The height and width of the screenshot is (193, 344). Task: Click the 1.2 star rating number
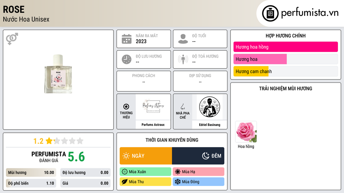[38, 141]
